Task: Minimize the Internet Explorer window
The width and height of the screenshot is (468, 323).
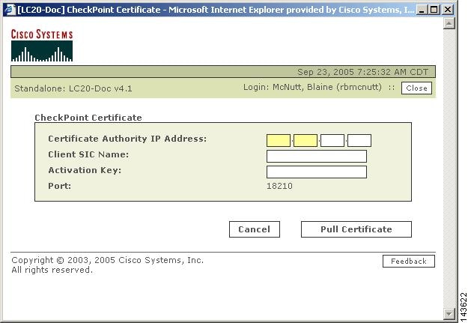Action: [x=422, y=10]
